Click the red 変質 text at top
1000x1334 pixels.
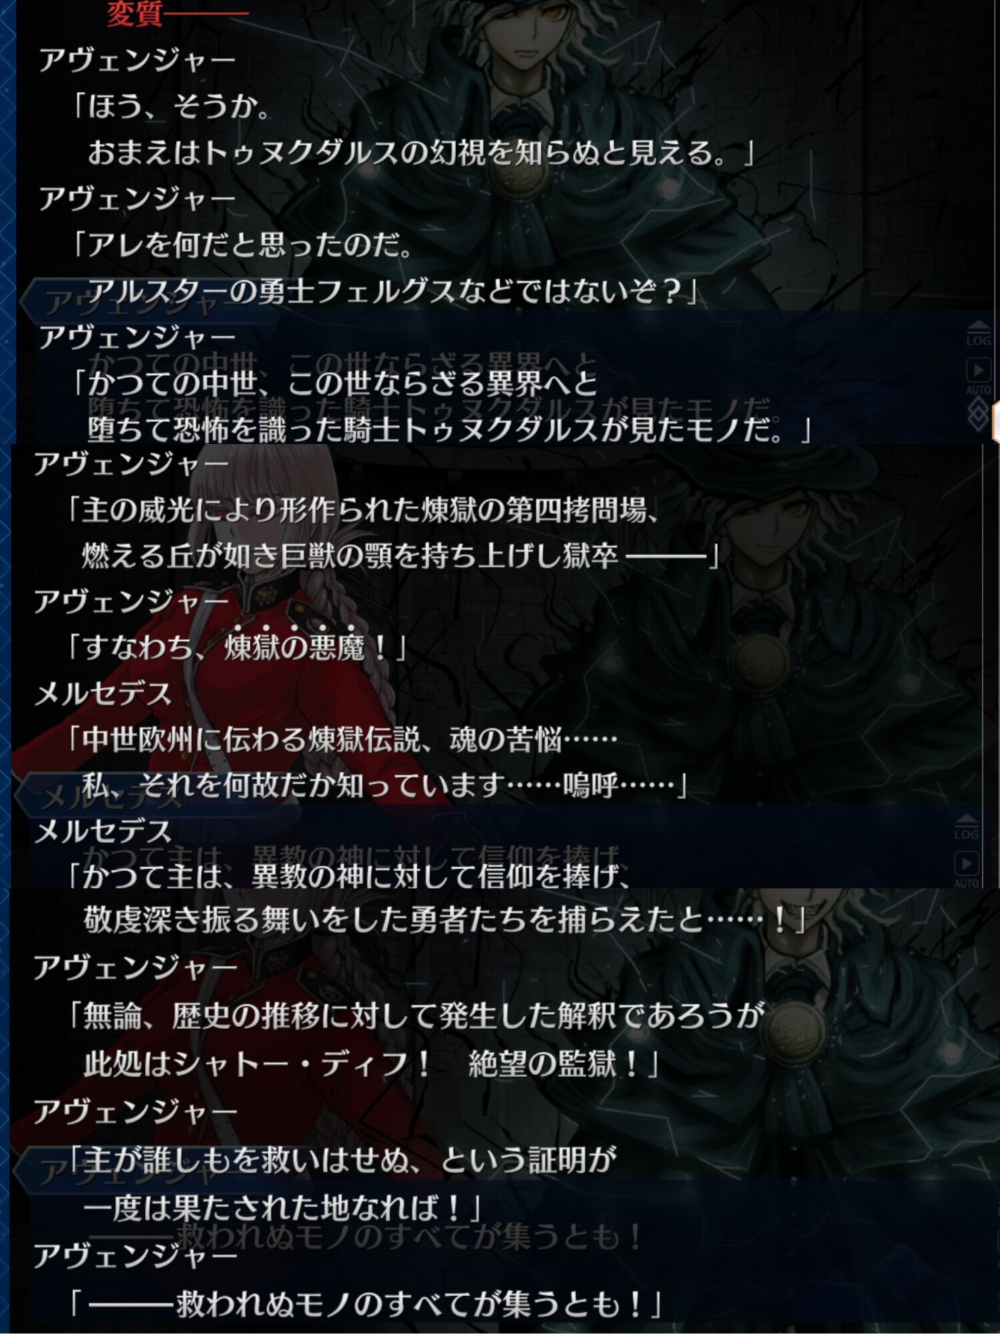pos(135,13)
